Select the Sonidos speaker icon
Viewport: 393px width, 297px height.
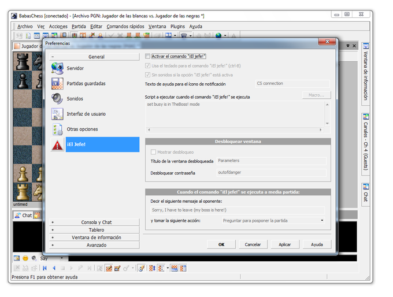pos(57,99)
